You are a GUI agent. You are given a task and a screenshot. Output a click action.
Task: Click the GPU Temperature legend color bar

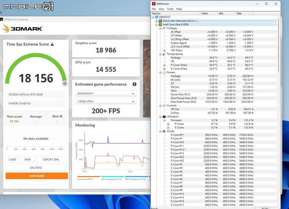tap(137, 177)
